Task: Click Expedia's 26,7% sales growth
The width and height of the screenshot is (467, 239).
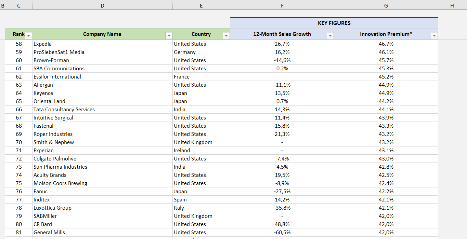Action: click(x=282, y=44)
